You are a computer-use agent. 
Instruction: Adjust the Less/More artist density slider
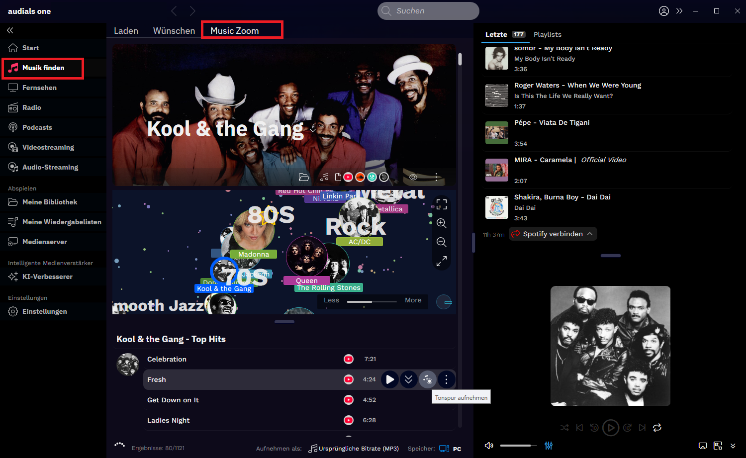click(x=372, y=301)
